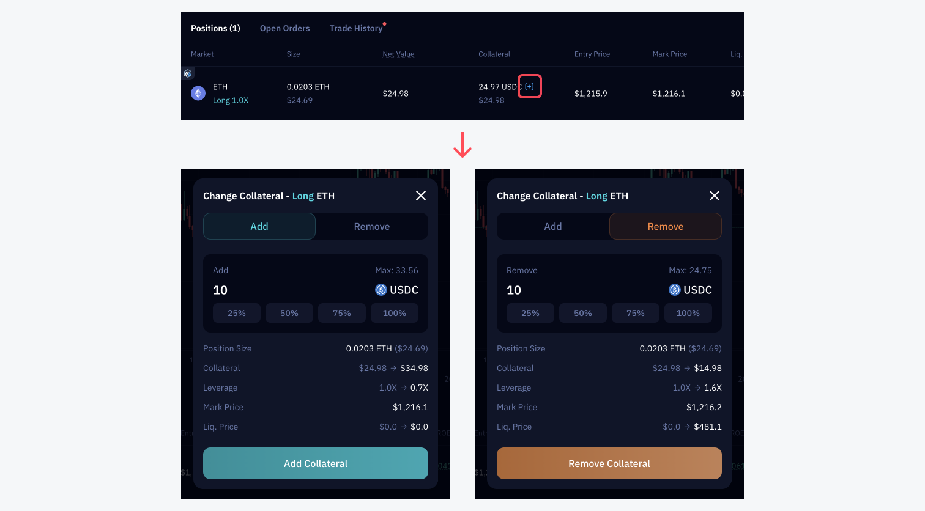Select the Positions (1) tab

click(x=215, y=28)
